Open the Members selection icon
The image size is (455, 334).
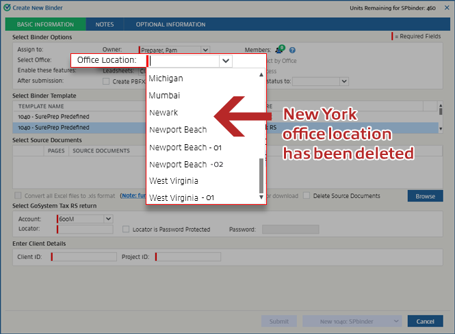(x=280, y=49)
